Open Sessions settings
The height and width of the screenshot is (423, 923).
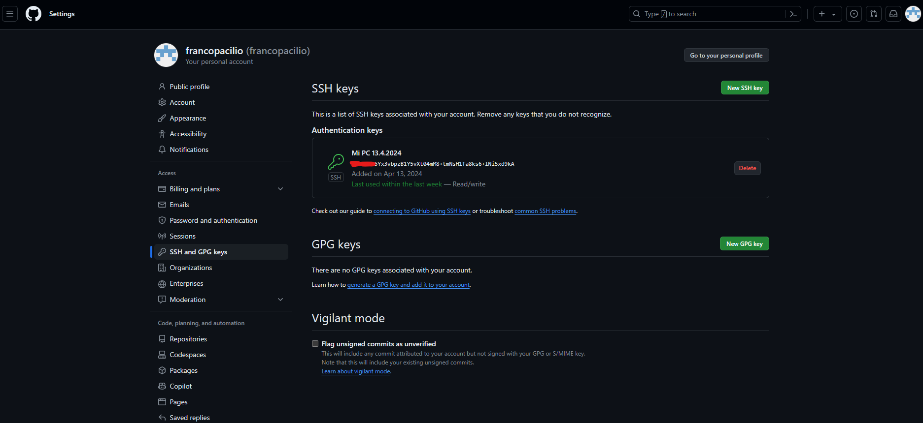(x=221, y=236)
